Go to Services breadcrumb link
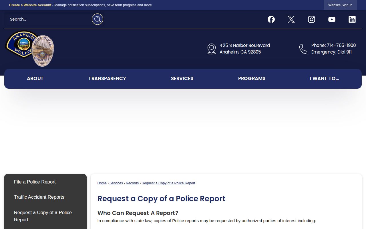 coord(116,183)
